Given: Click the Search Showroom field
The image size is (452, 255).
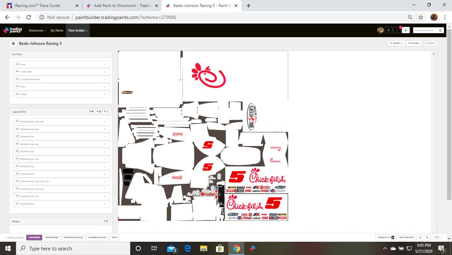Looking at the screenshot, I should [x=426, y=30].
